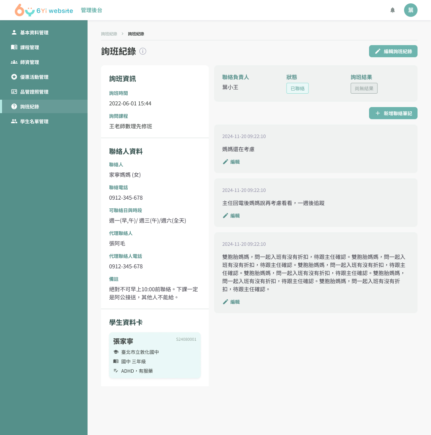
Task: Click the graduation cap icon on student card
Action: [116, 352]
